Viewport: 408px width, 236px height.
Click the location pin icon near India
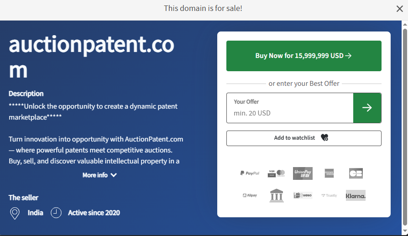coord(15,213)
